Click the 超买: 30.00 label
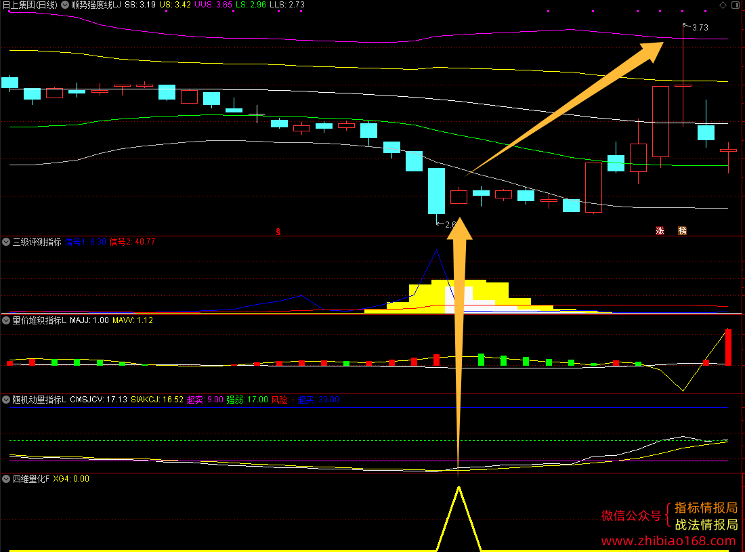 click(x=319, y=400)
